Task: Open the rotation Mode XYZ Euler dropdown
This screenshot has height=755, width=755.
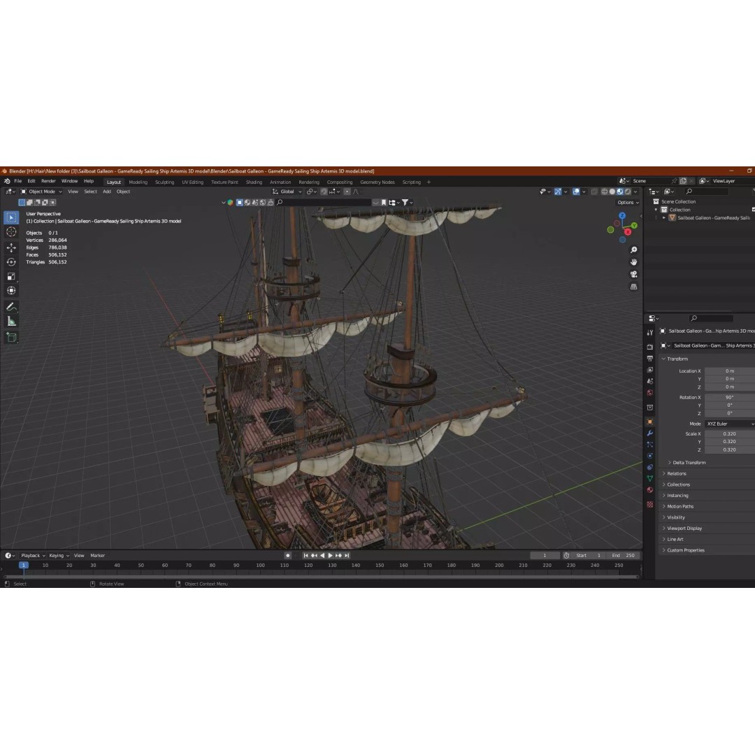Action: click(729, 424)
